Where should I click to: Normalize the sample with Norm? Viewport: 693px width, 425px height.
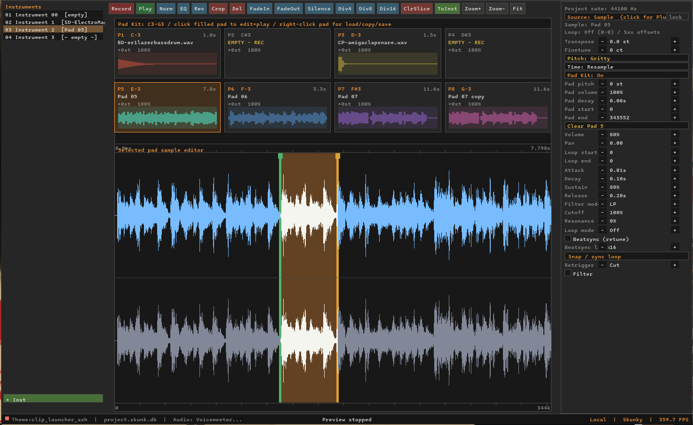pyautogui.click(x=166, y=8)
